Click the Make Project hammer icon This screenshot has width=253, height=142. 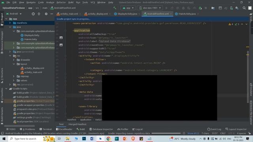click(x=115, y=8)
